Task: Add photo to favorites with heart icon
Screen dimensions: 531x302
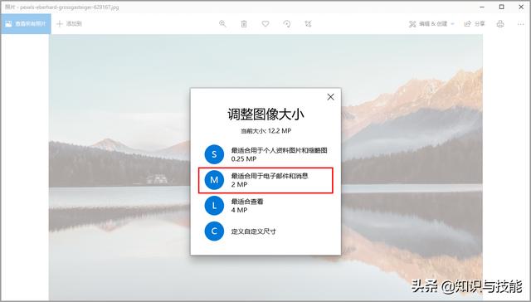Action: (265, 24)
